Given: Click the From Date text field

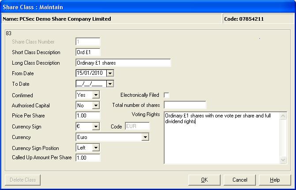Looking at the screenshot, I should click(x=91, y=73).
